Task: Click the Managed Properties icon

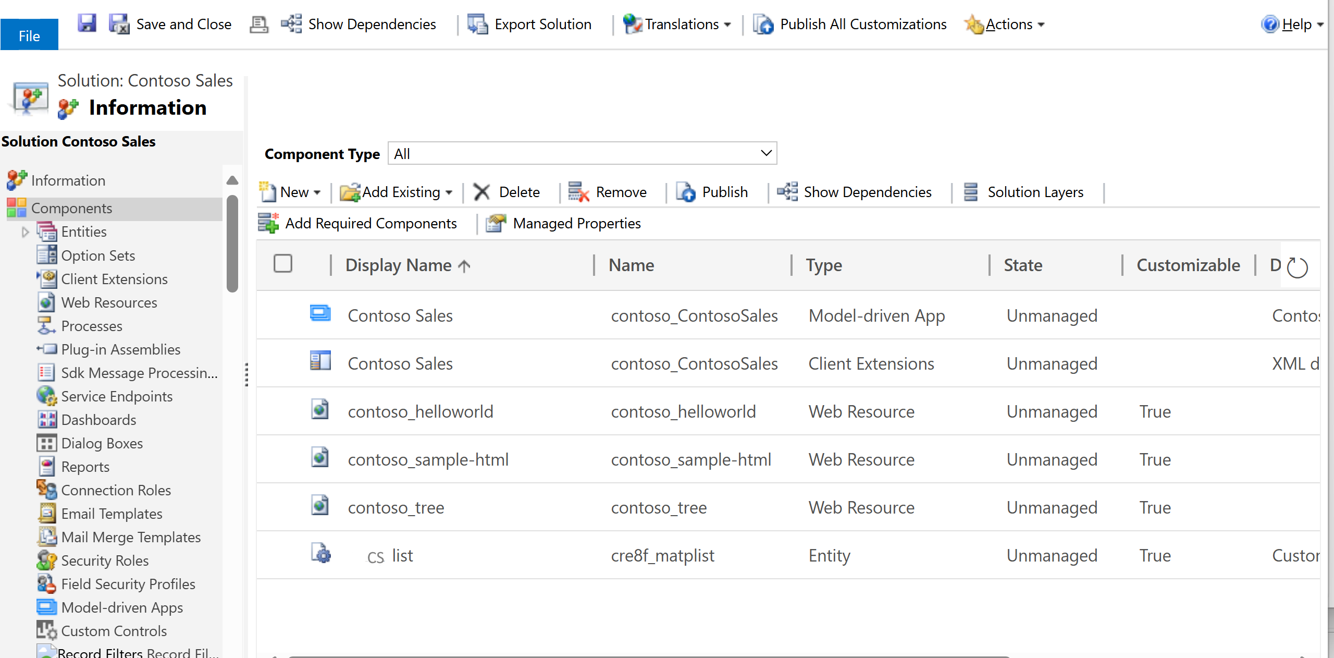Action: pyautogui.click(x=495, y=223)
